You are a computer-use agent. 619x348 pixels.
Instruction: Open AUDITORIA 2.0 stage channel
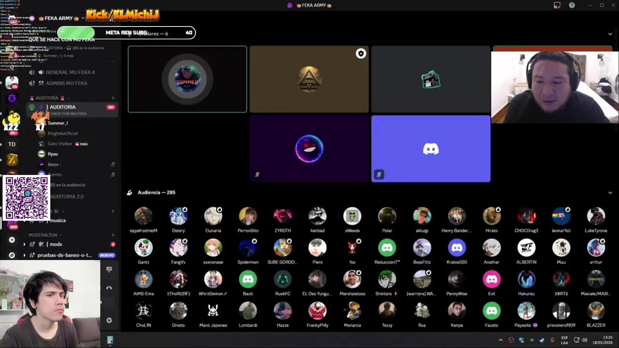pyautogui.click(x=66, y=197)
